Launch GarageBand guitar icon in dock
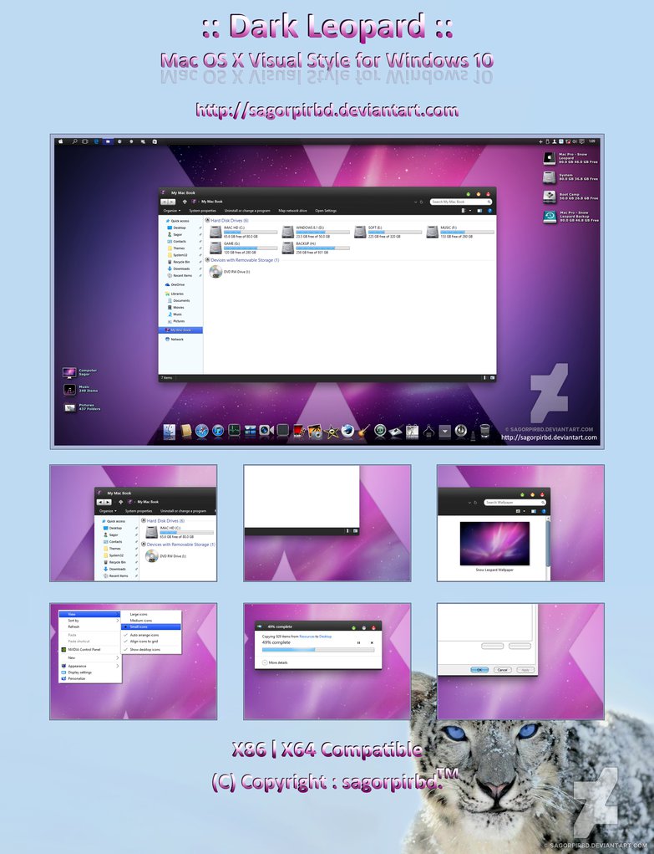Image resolution: width=654 pixels, height=854 pixels. click(x=363, y=432)
